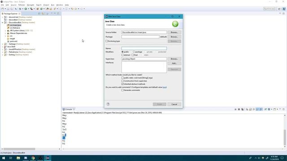The height and width of the screenshot is (161, 287).
Task: Select the Console tab
Action: tap(69, 109)
